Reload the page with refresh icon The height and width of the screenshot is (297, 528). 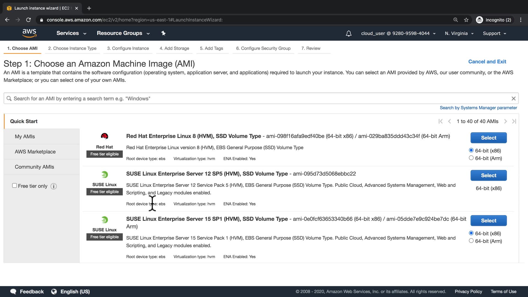tap(28, 20)
